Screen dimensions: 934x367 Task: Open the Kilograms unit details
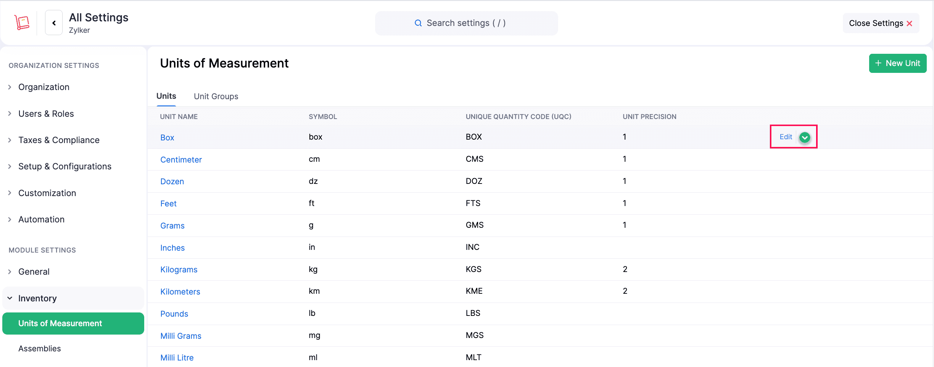point(179,269)
